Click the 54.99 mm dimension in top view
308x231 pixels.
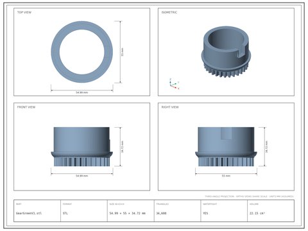tap(82, 92)
